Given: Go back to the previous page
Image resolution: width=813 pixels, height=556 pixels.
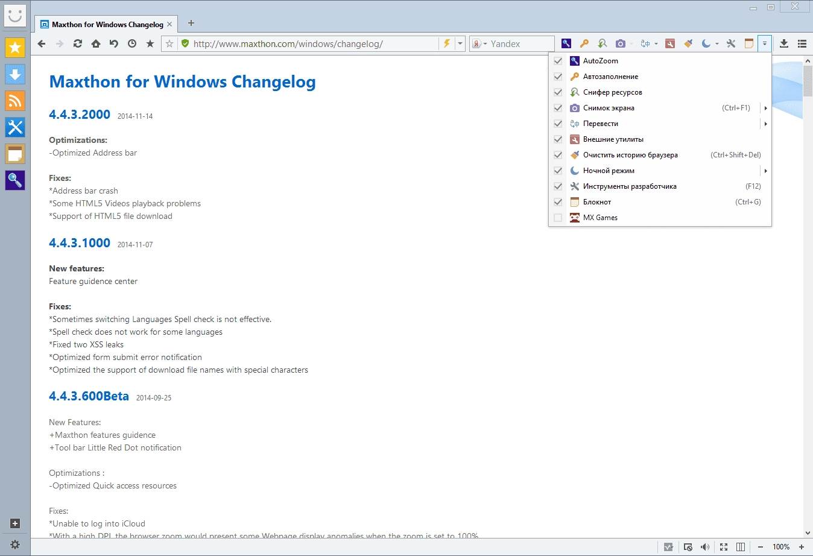Looking at the screenshot, I should coord(42,43).
